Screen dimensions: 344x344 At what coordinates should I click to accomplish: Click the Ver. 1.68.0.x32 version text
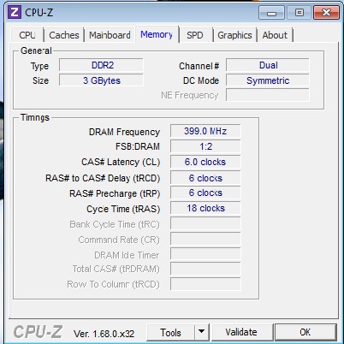[104, 334]
